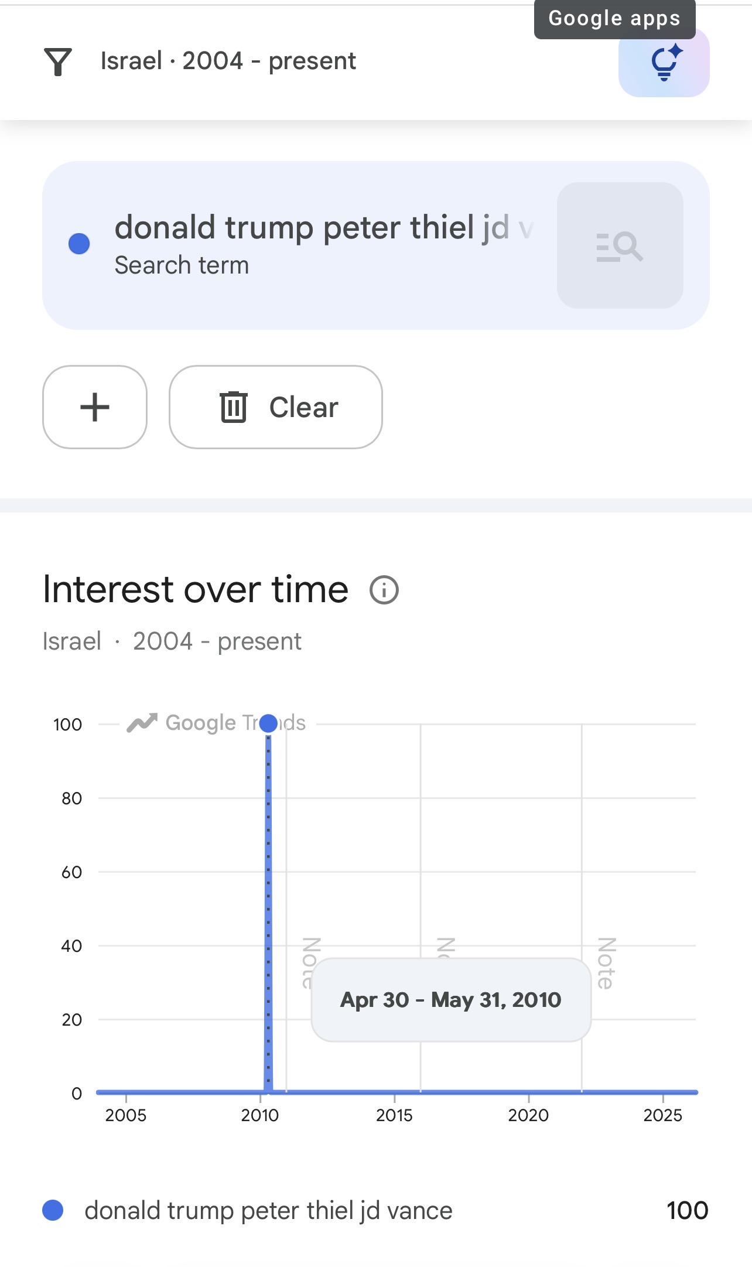
Task: Click the trash can icon in Clear
Action: (233, 407)
